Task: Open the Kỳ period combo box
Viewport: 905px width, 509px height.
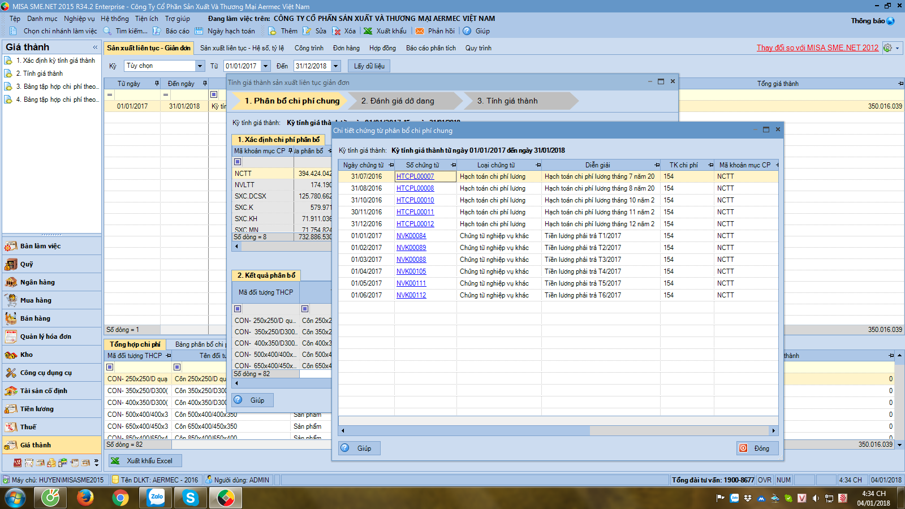Action: click(x=200, y=66)
